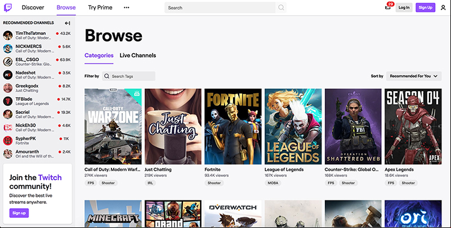451x228 pixels.
Task: Click NICKMERCS channel avatar
Action: pyautogui.click(x=8, y=48)
